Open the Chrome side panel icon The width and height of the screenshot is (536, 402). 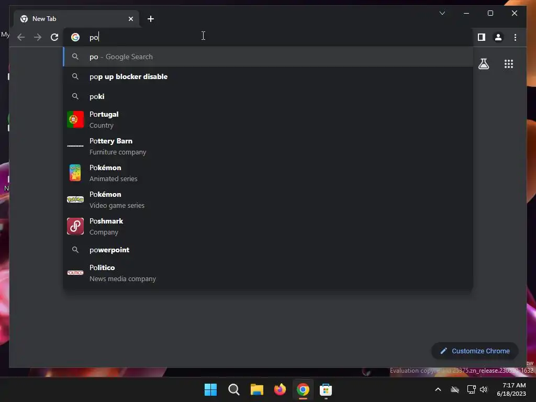tap(482, 37)
